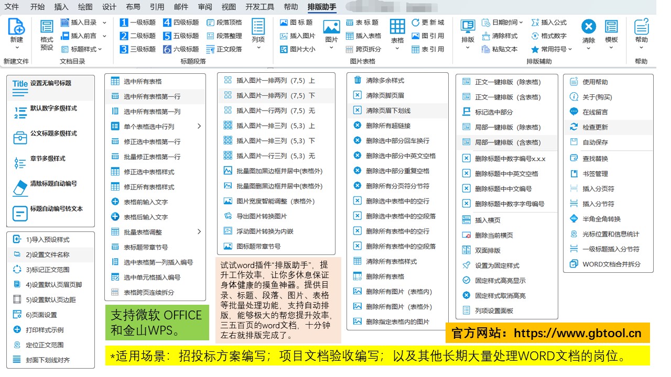Select 设置无编号标题 menu entry
Viewport: 671px width, 377px height.
click(x=51, y=88)
